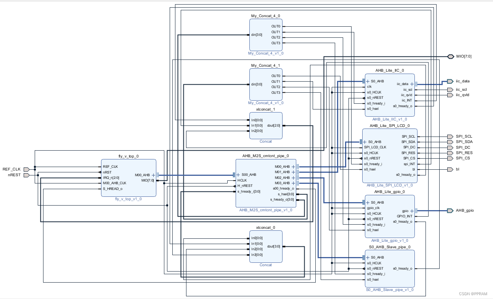Select the xlconcat_1 Concat block
Screen dimensions: 493x299
click(265, 125)
